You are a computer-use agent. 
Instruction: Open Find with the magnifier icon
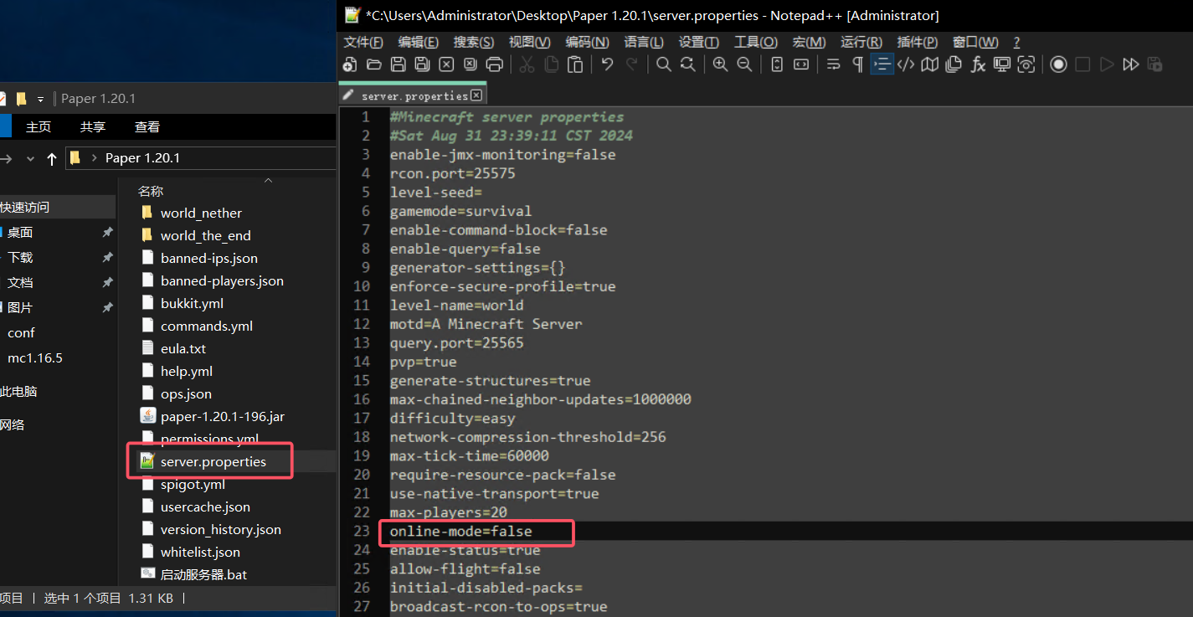point(664,64)
